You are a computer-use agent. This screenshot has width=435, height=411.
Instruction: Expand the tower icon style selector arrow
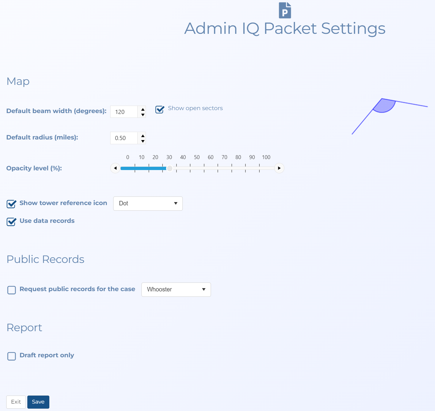175,203
